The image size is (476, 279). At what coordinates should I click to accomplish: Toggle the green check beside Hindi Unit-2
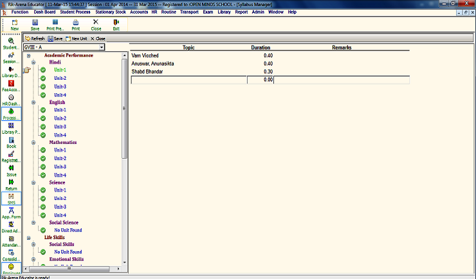coord(43,78)
